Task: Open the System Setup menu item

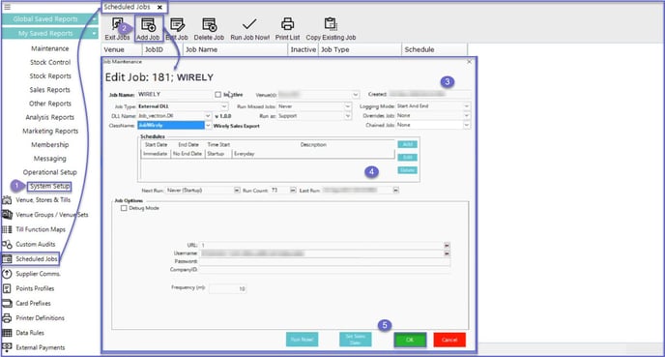Action: click(x=49, y=186)
